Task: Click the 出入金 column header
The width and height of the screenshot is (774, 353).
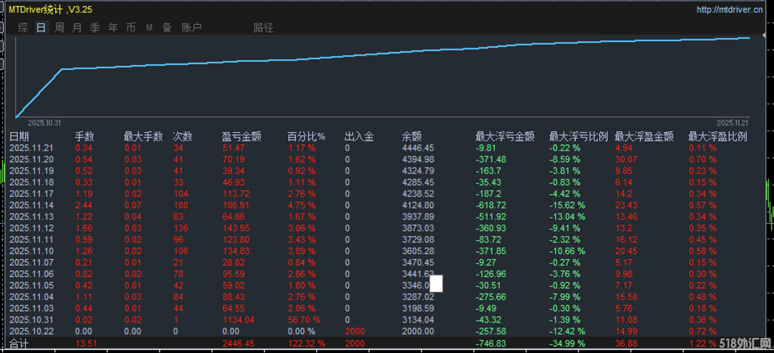Action: point(359,136)
